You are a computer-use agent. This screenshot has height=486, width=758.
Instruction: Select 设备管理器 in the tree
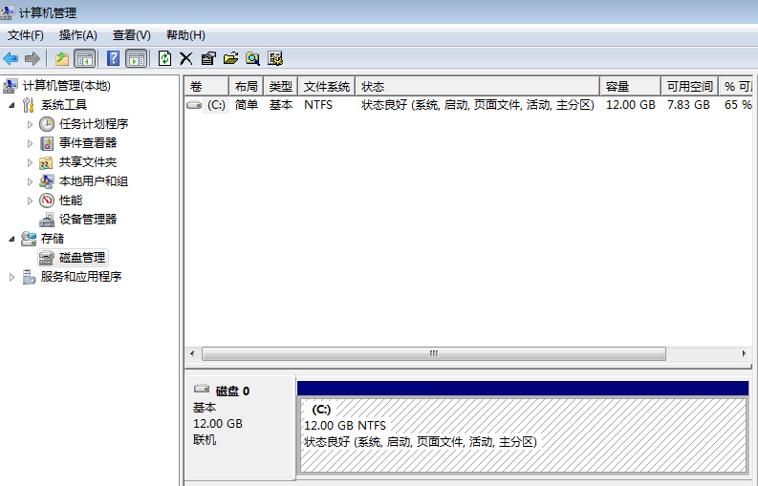(x=88, y=220)
